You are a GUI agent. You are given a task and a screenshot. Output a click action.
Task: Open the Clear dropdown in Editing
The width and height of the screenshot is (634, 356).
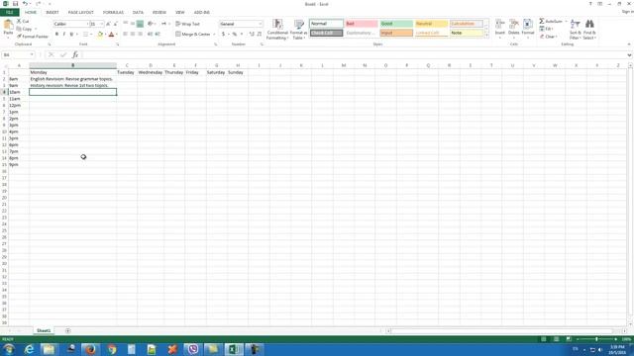tap(557, 37)
